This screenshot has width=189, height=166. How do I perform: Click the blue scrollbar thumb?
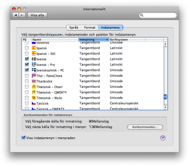165,97
